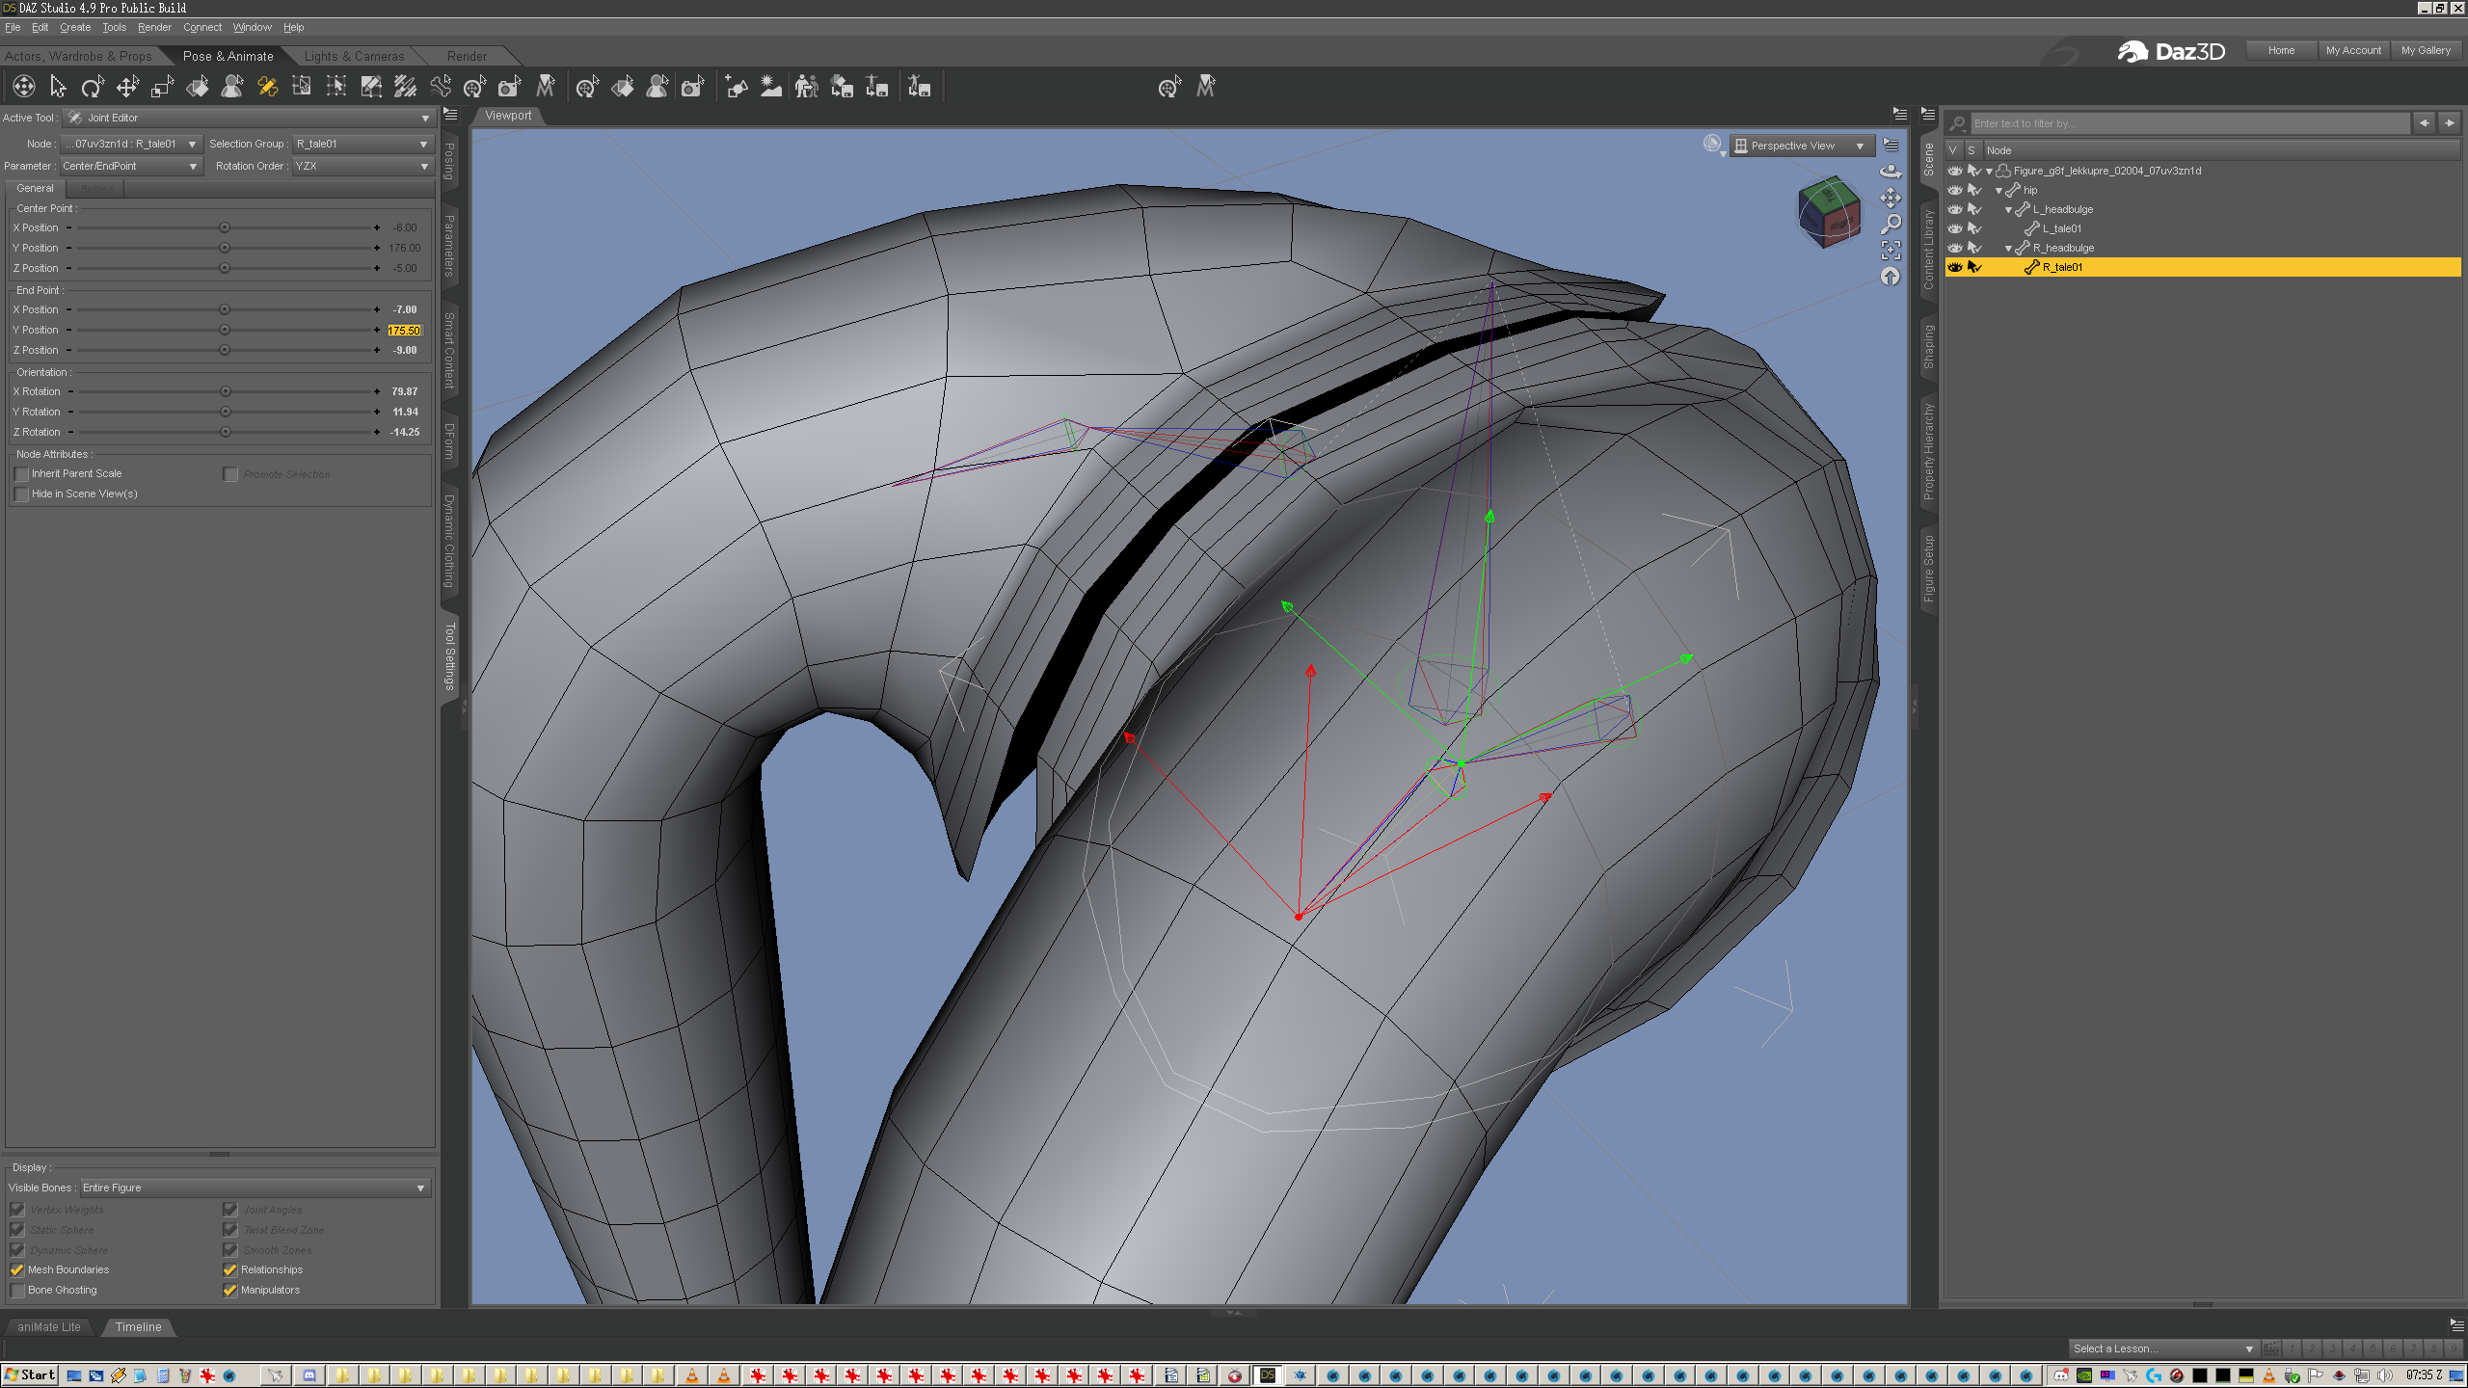Viewport: 2468px width, 1388px height.
Task: Select the node arrow selection tool
Action: tap(58, 88)
